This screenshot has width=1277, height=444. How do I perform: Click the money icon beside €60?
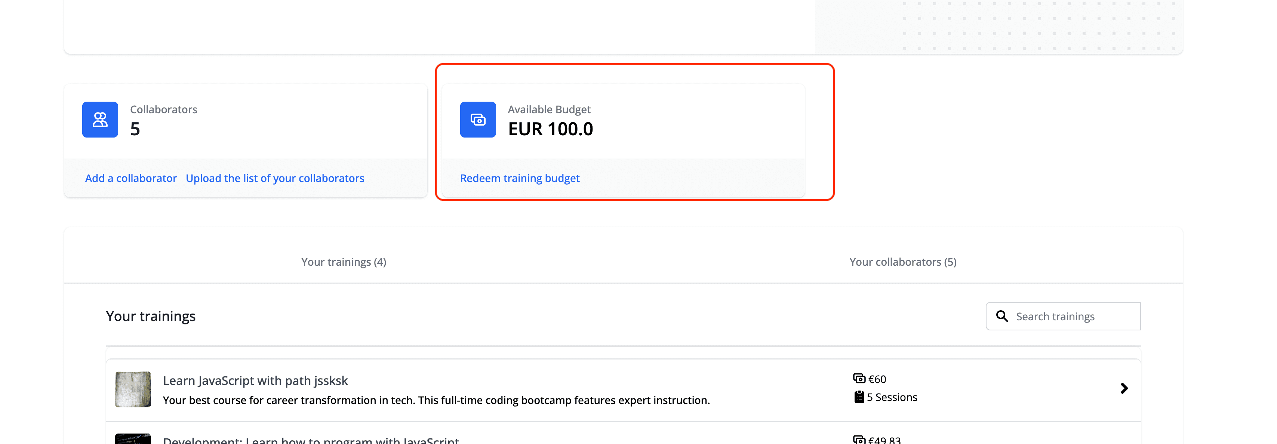(859, 379)
